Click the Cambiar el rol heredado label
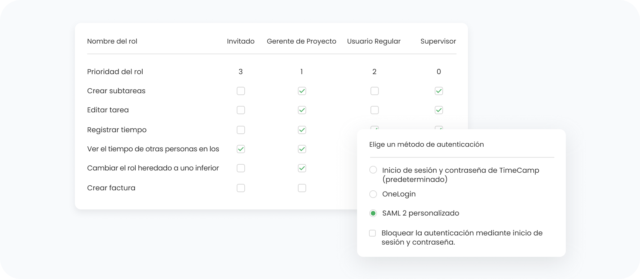Viewport: 640px width, 279px height. pyautogui.click(x=153, y=168)
